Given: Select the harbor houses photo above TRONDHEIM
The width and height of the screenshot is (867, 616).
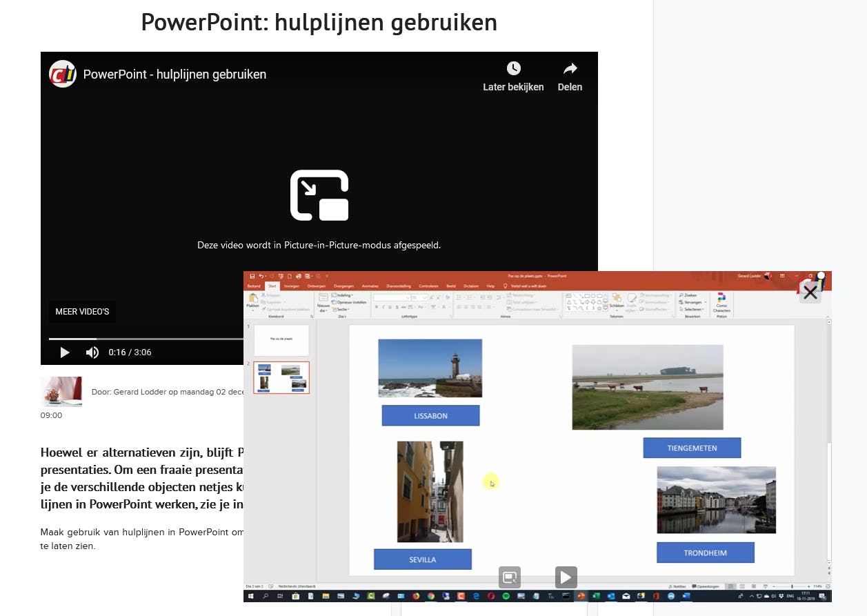Looking at the screenshot, I should tap(717, 500).
